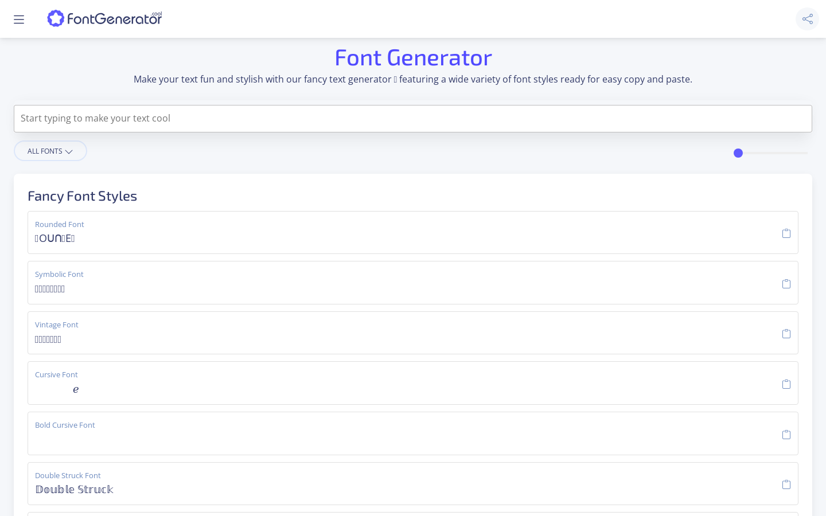Viewport: 826px width, 516px height.
Task: Copy the Cursive Font text
Action: (x=786, y=384)
